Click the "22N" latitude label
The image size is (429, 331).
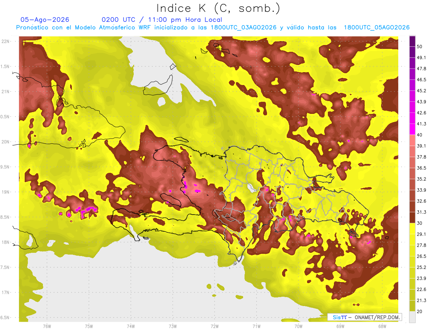coord(5,41)
